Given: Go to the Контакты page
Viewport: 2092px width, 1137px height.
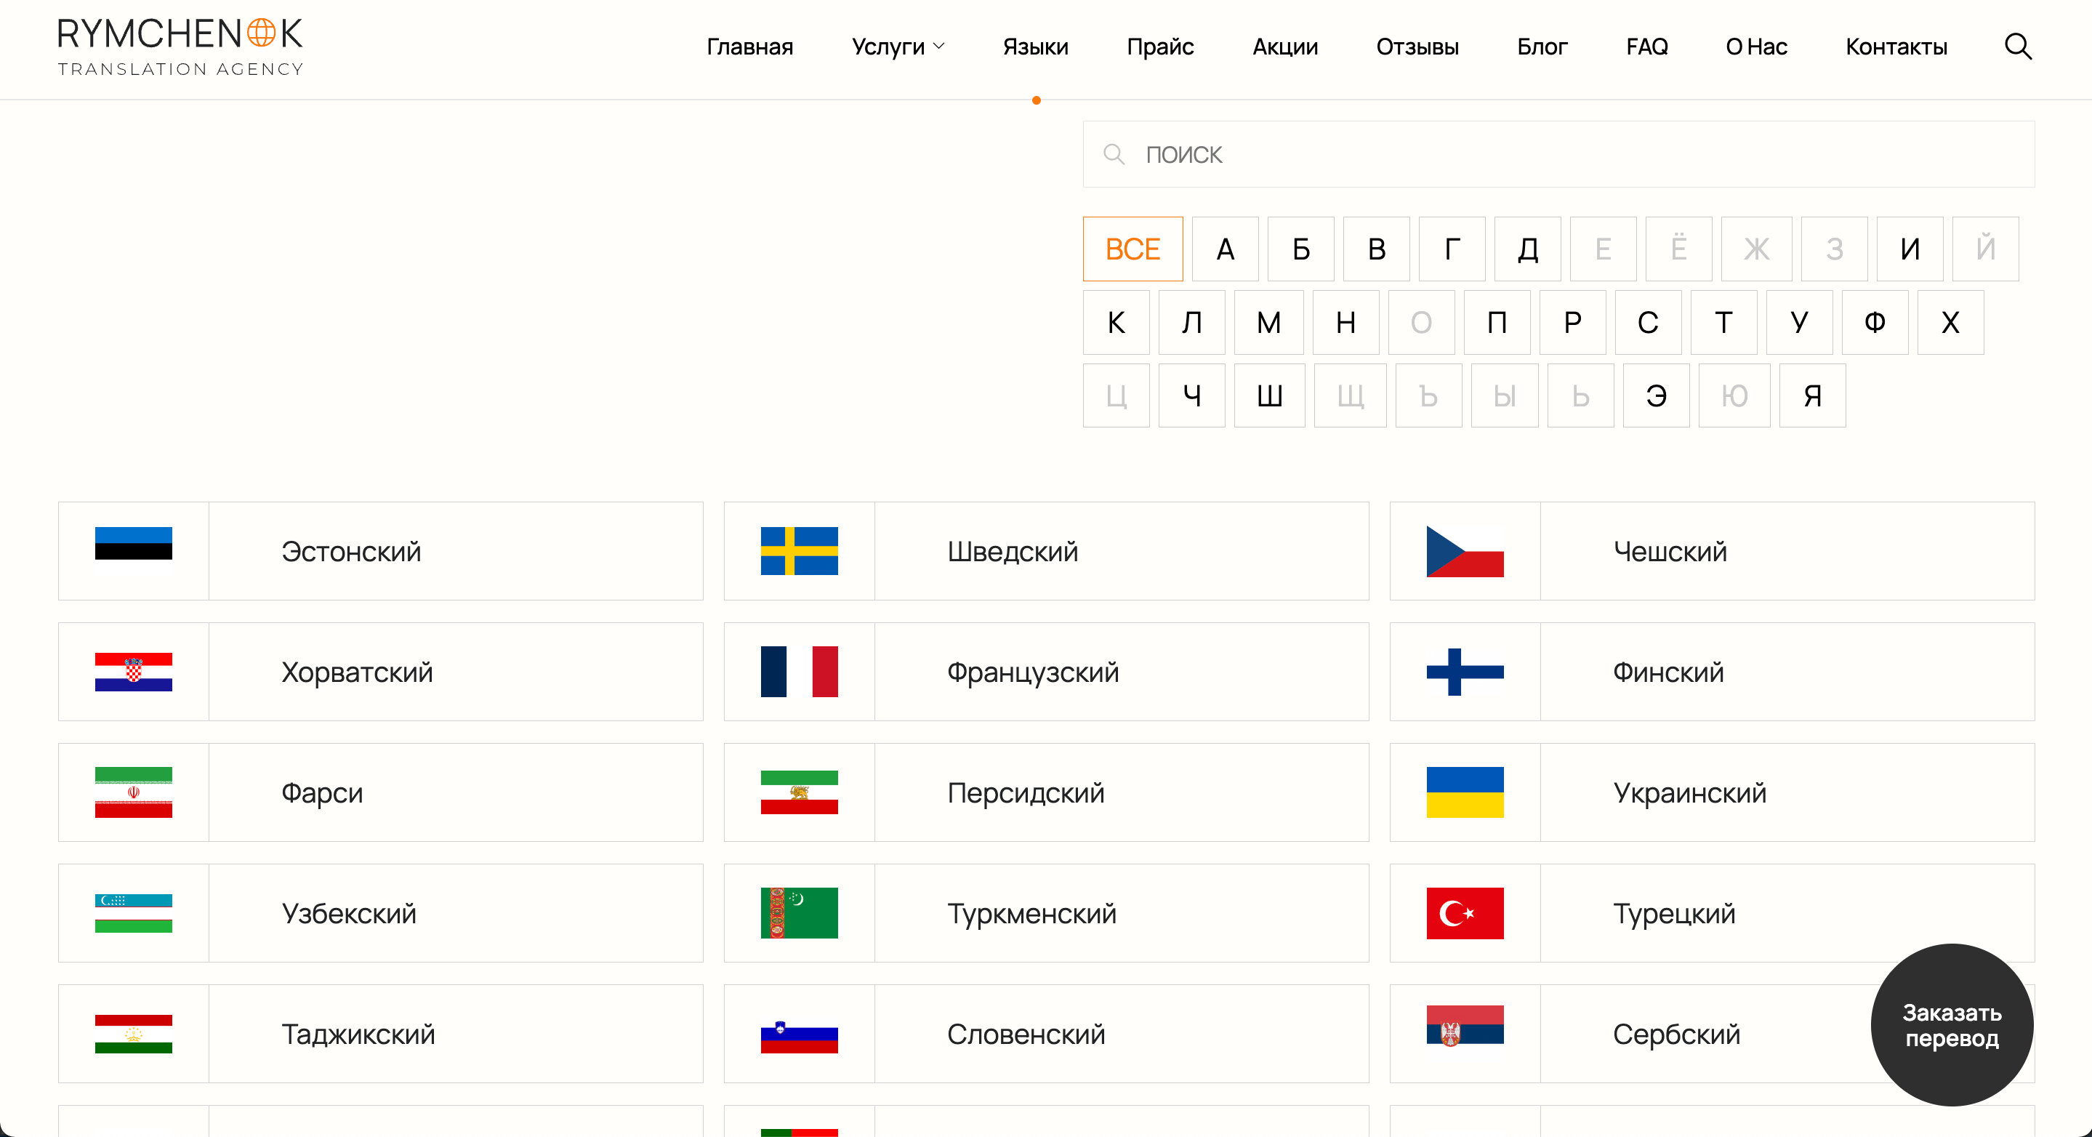Looking at the screenshot, I should [1896, 47].
